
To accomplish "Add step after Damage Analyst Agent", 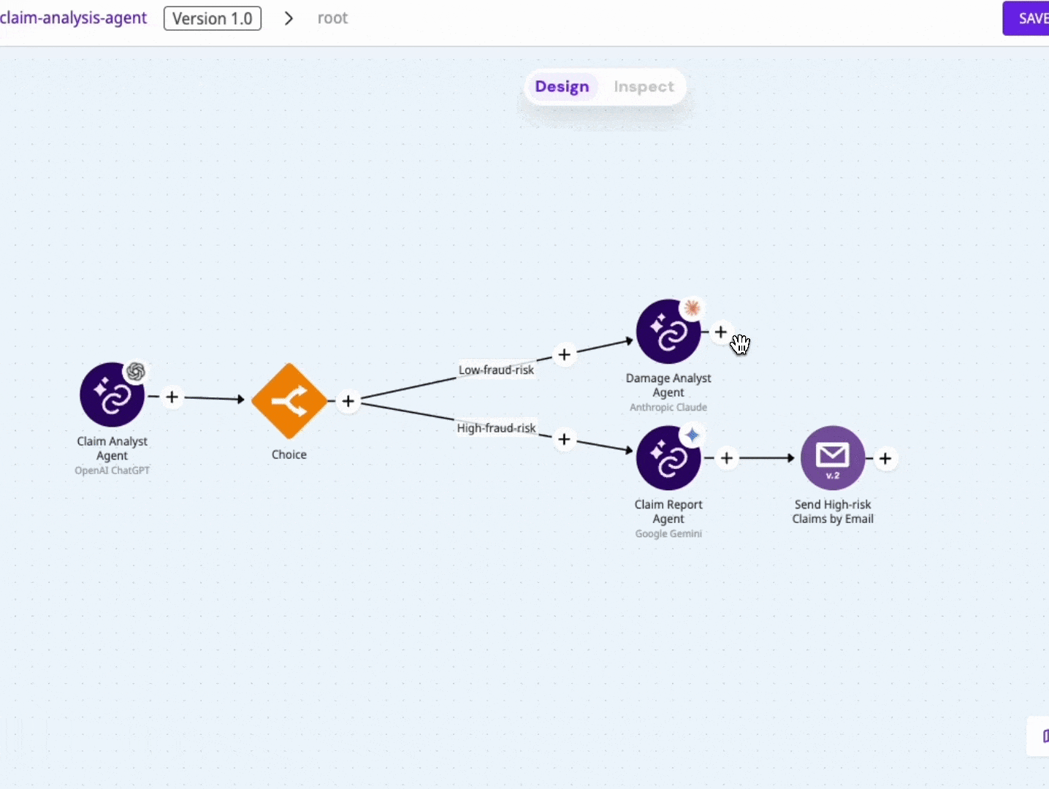I will pyautogui.click(x=720, y=332).
